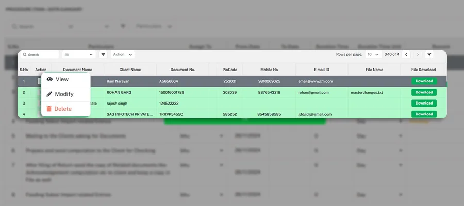Image resolution: width=464 pixels, height=206 pixels.
Task: Click the File Name column header
Action: pyautogui.click(x=374, y=70)
